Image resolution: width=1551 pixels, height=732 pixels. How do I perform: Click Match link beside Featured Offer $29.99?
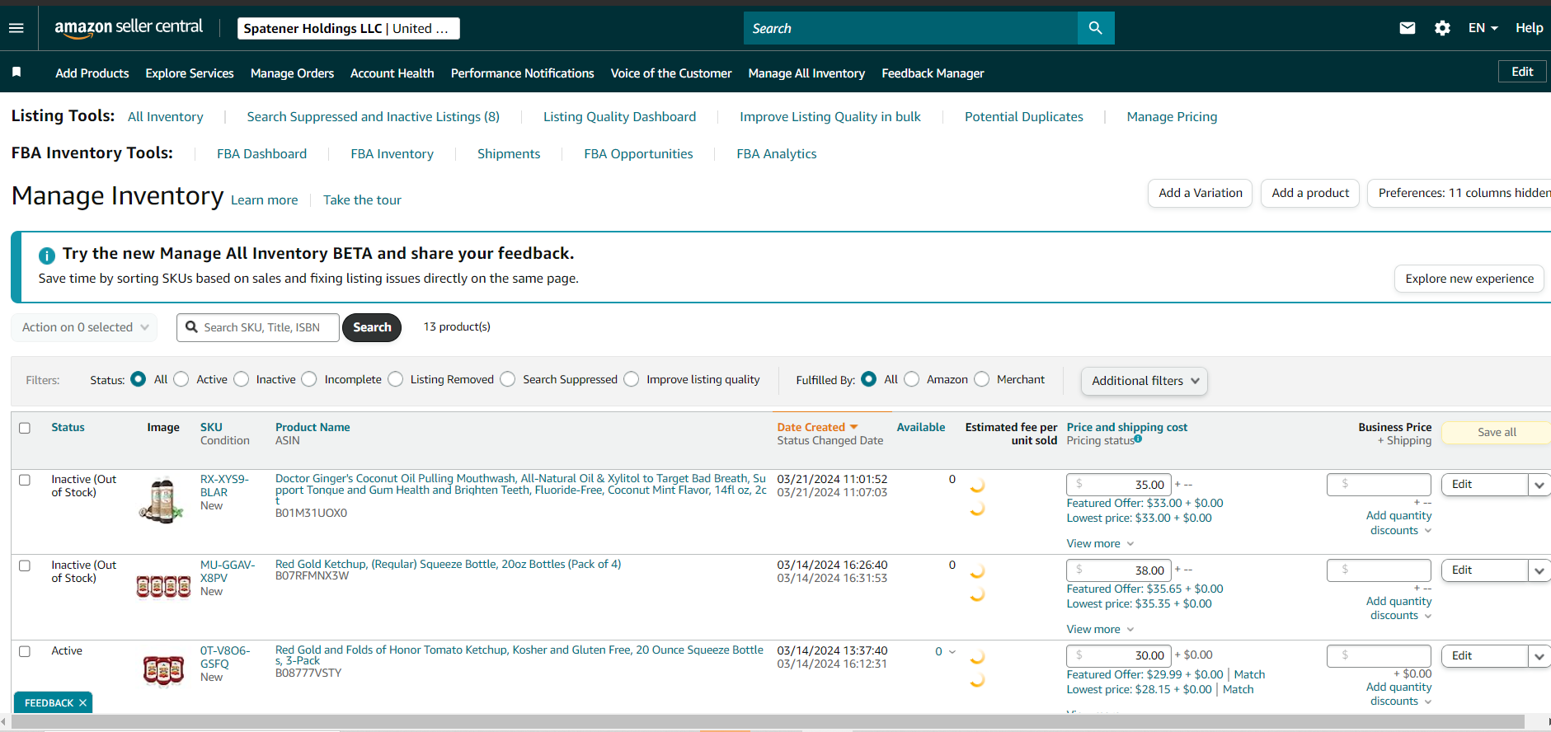[x=1249, y=674]
